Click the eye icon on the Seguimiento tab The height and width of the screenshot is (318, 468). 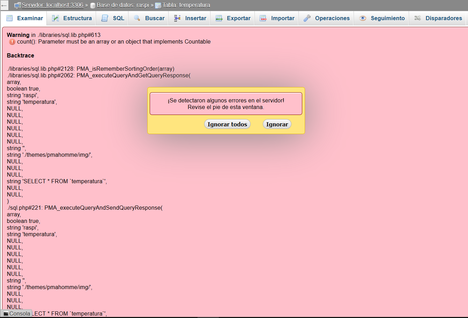pyautogui.click(x=362, y=18)
